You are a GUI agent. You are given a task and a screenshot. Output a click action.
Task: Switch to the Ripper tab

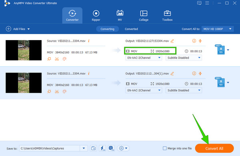pos(96,16)
